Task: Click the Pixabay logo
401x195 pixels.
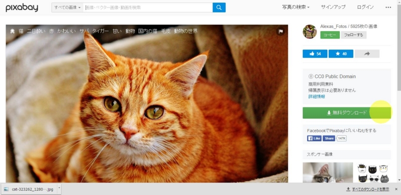Action: (22, 7)
